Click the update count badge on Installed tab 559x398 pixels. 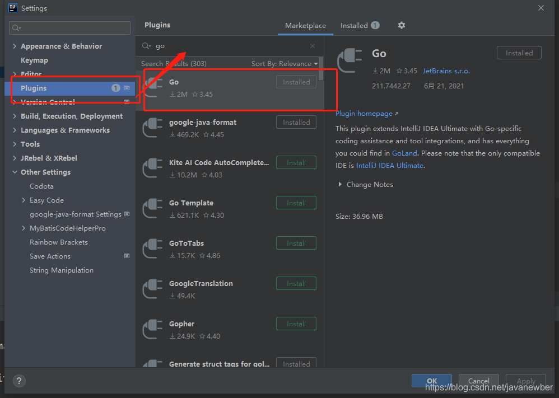point(375,25)
